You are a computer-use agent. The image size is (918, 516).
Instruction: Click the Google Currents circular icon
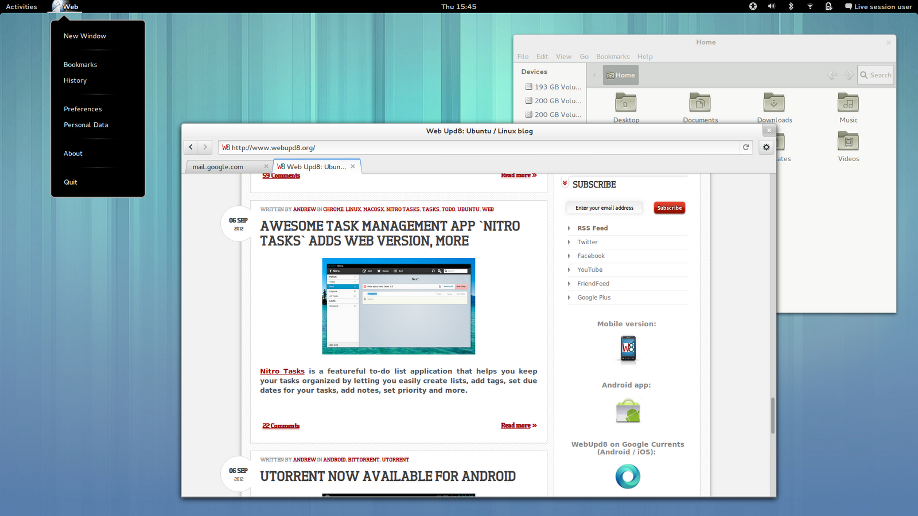coord(628,476)
